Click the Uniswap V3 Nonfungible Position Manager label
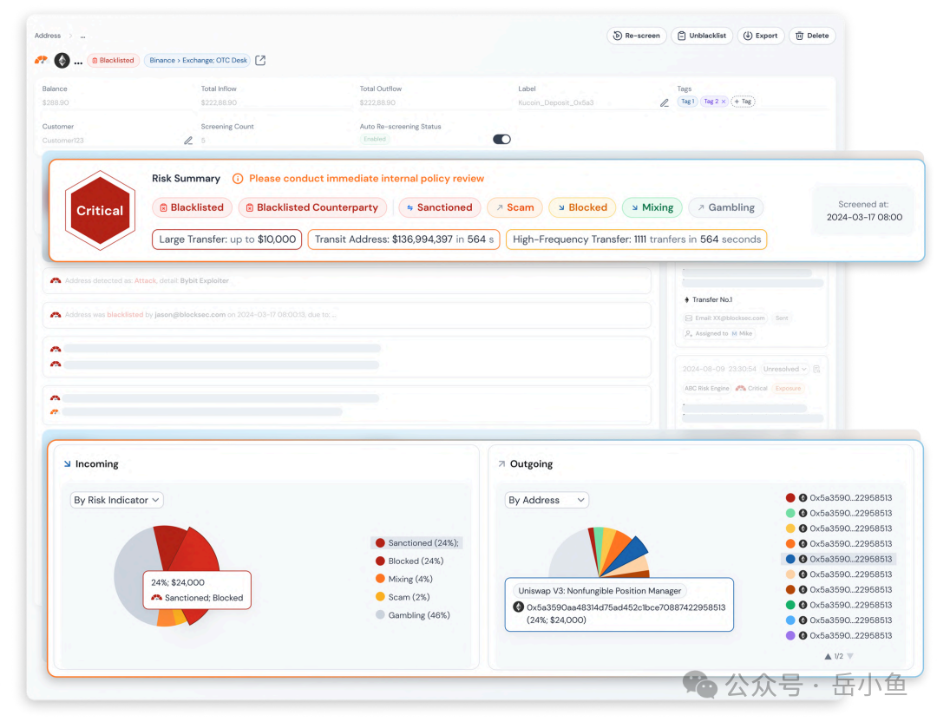This screenshot has width=937, height=722. 600,591
